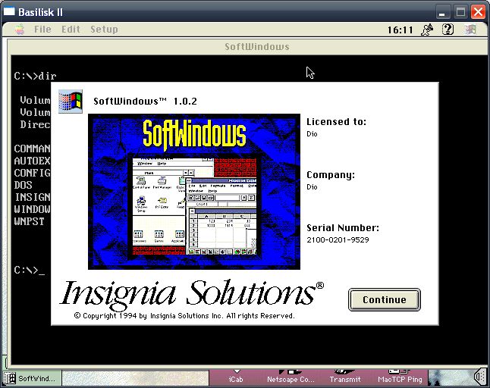This screenshot has height=388, width=490.
Task: Launch Transmit from the bottom launcher
Action: click(x=345, y=377)
